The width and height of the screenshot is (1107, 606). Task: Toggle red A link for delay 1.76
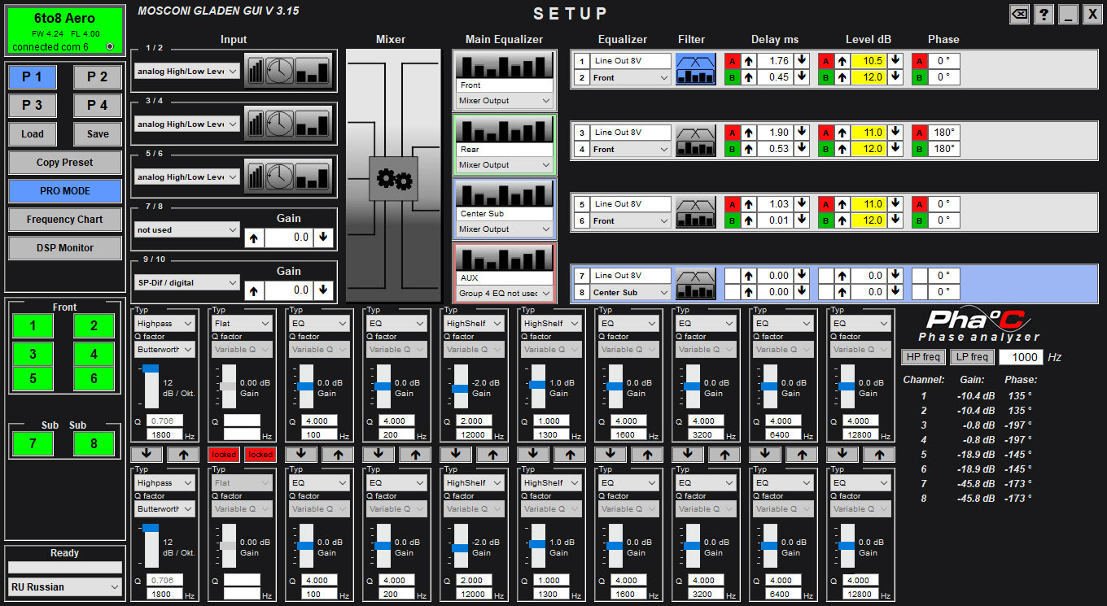(x=732, y=61)
